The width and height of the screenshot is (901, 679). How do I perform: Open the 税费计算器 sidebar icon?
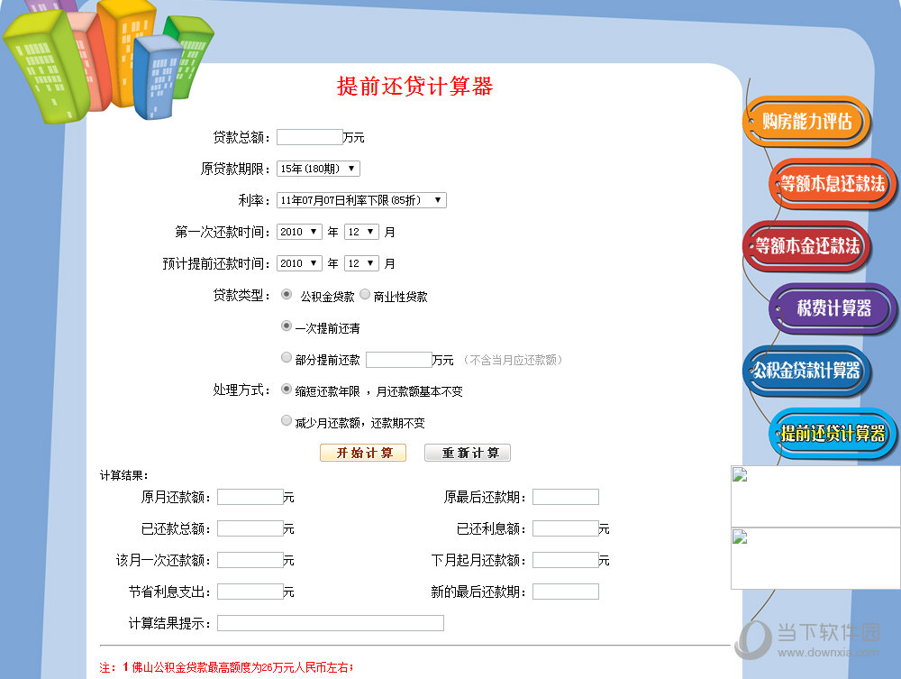[x=831, y=308]
